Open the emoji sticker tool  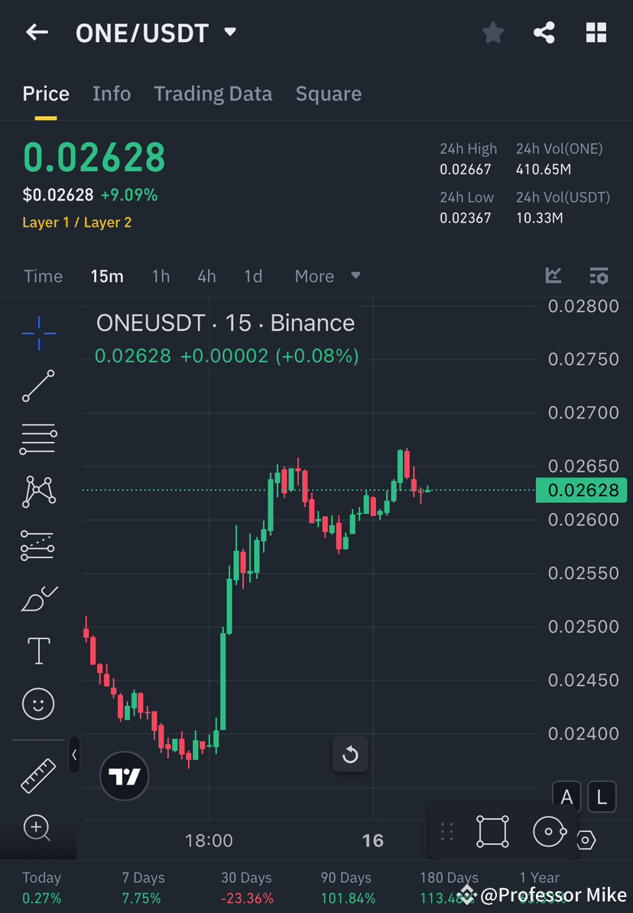click(38, 703)
